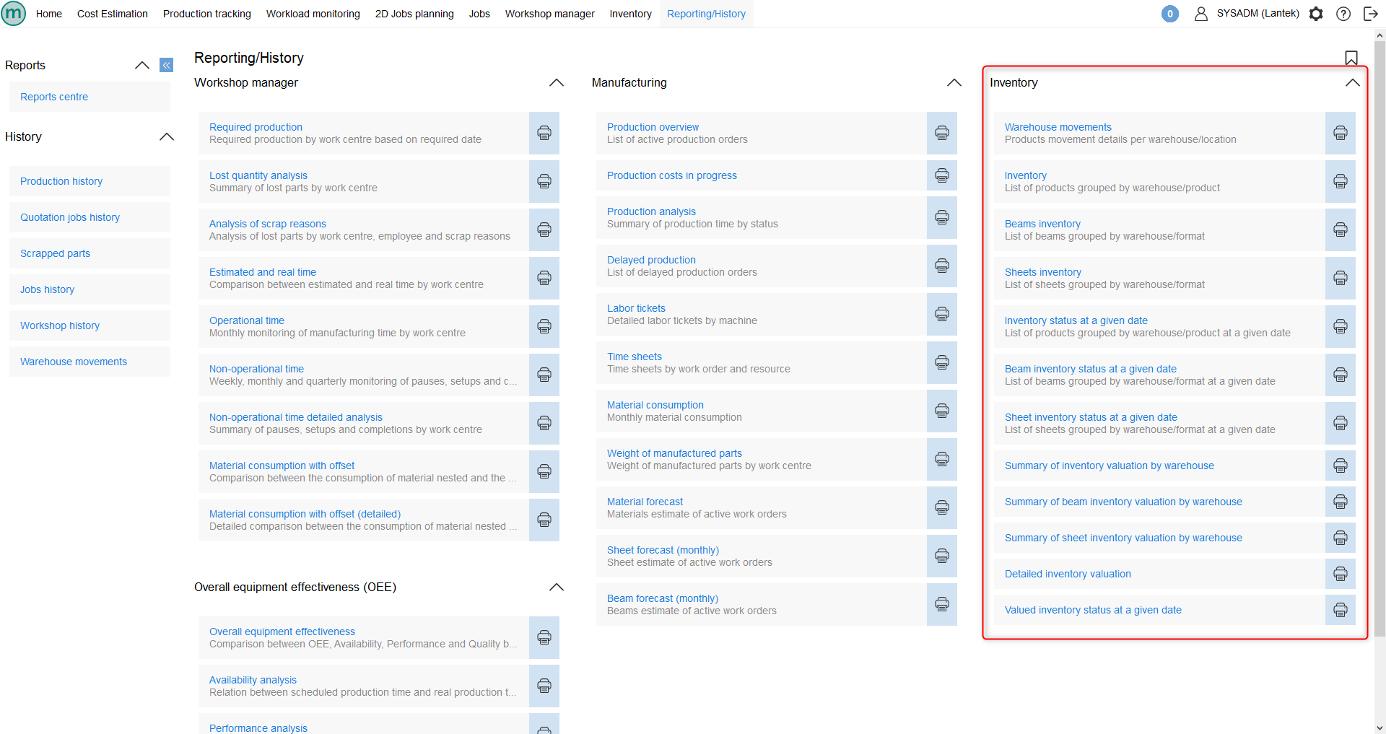Click print icon next to Warehouse movements report
Screen dimensions: 1386x734
point(1340,133)
